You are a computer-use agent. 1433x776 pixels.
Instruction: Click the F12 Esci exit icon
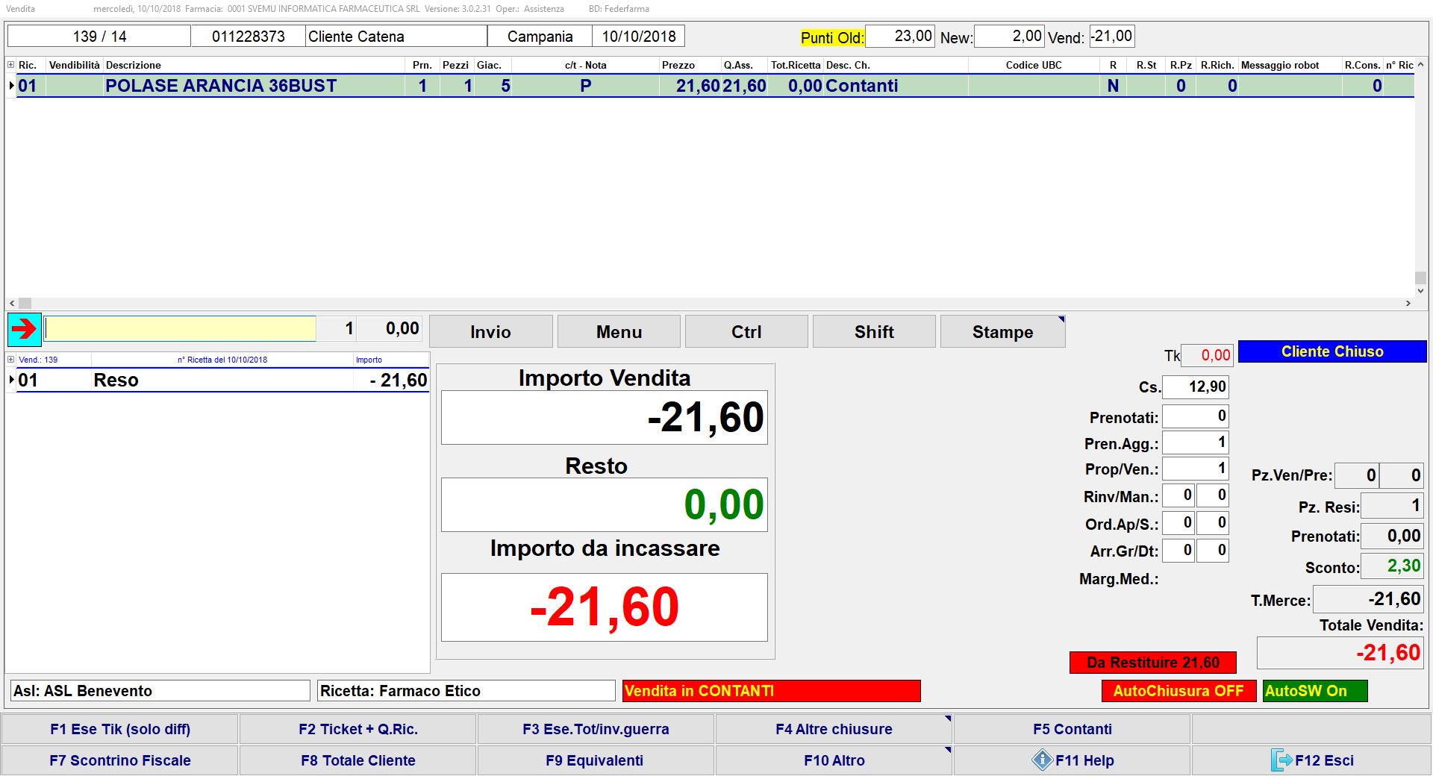[x=1281, y=760]
